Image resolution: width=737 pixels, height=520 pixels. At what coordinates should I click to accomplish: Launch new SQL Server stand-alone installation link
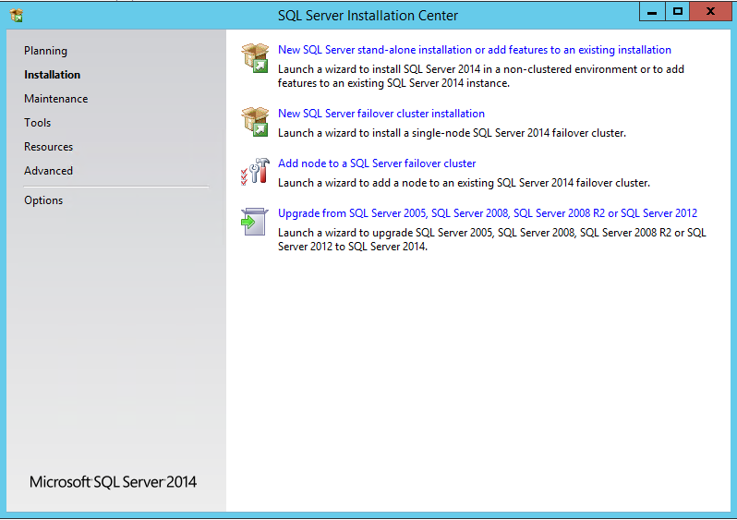click(x=475, y=50)
